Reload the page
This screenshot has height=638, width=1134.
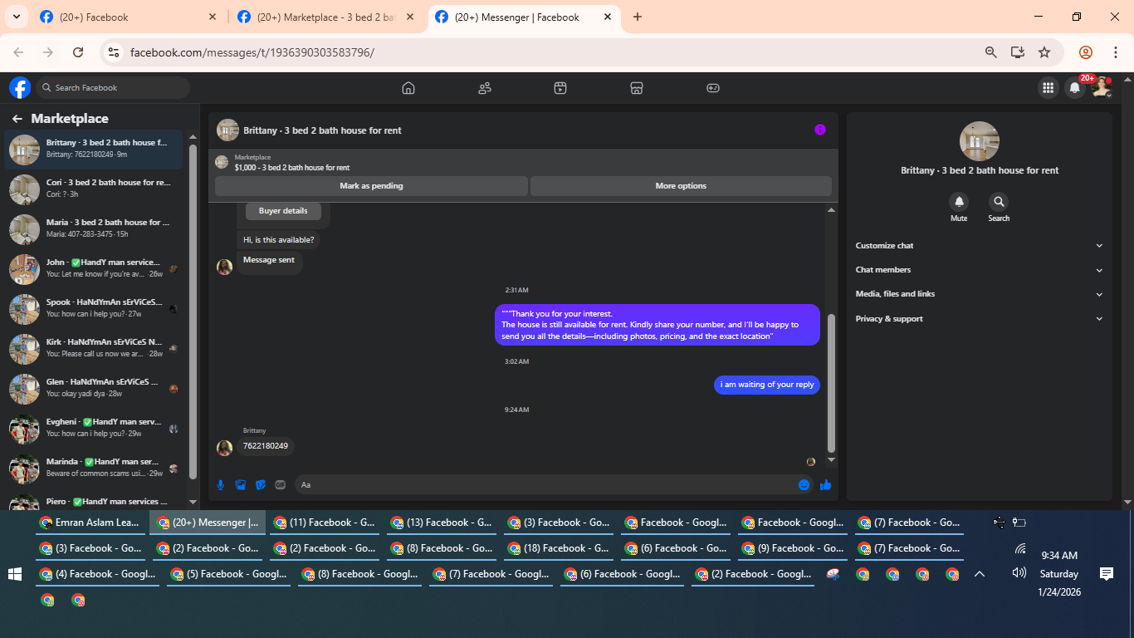click(78, 52)
